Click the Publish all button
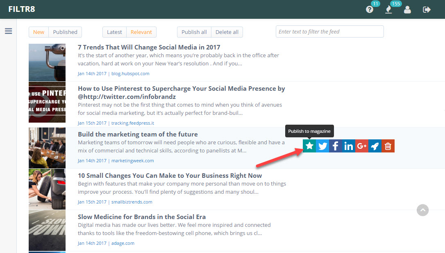 coord(194,32)
